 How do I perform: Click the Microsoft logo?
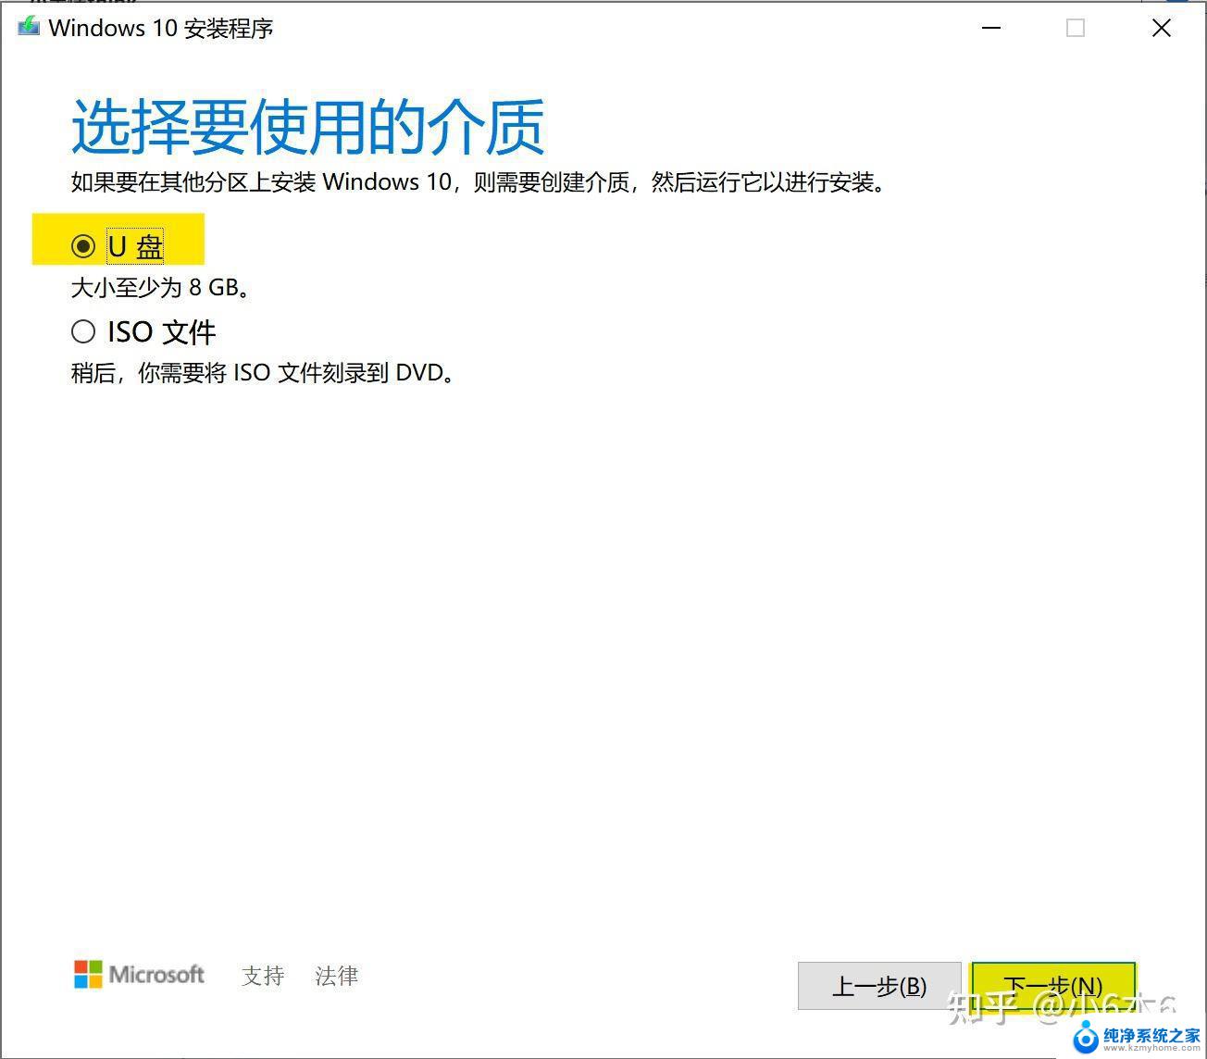click(140, 975)
